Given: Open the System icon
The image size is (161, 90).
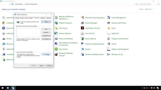Looking at the screenshot, I should point(82,49).
